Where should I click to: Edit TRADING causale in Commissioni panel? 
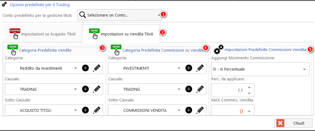200,89
